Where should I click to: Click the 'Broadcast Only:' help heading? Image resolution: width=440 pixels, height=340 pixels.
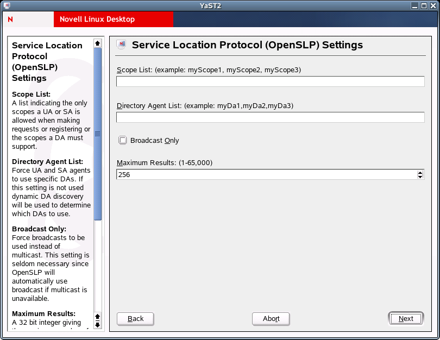[x=39, y=229]
